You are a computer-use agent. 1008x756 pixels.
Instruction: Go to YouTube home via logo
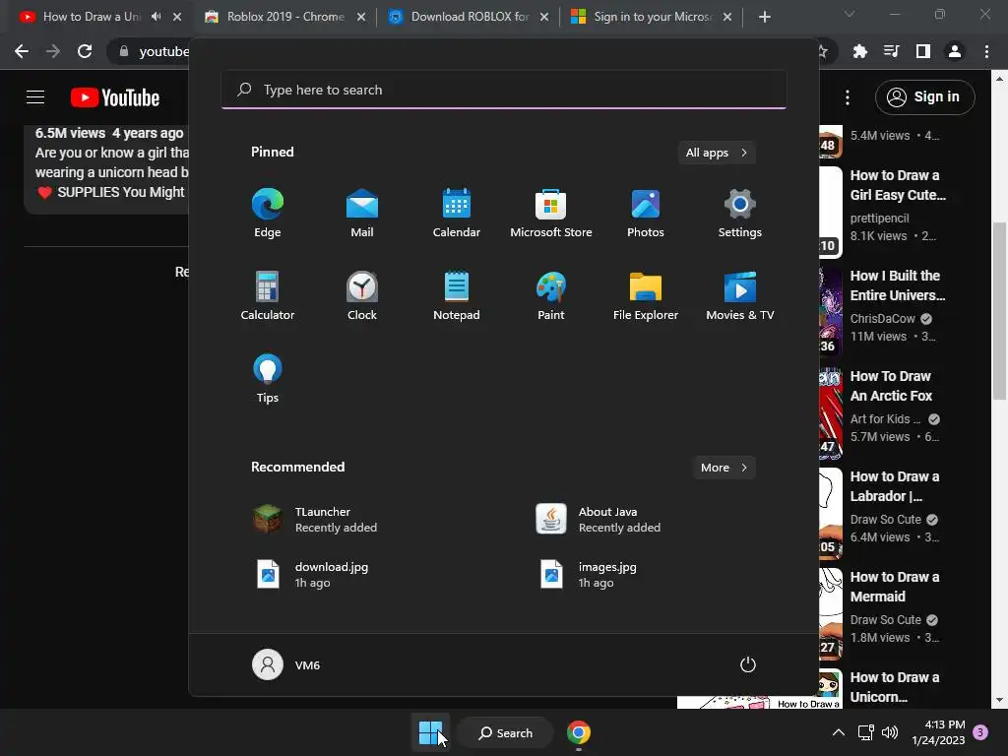coord(115,97)
